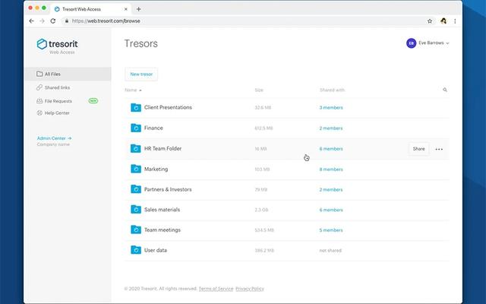Click the User data folder icon
This screenshot has height=304, width=486.
(135, 250)
